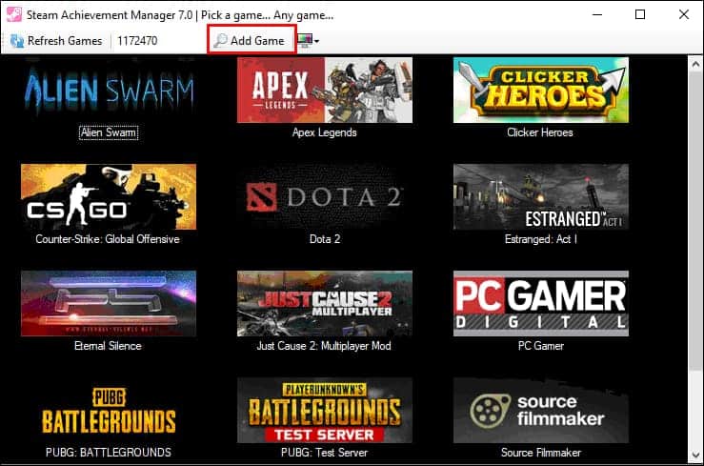Image resolution: width=704 pixels, height=466 pixels.
Task: Minimize the Steam Achievement Manager window
Action: (x=597, y=14)
